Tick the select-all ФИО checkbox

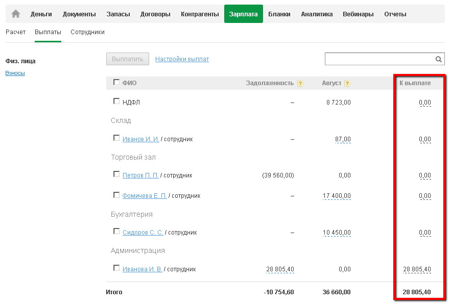116,82
